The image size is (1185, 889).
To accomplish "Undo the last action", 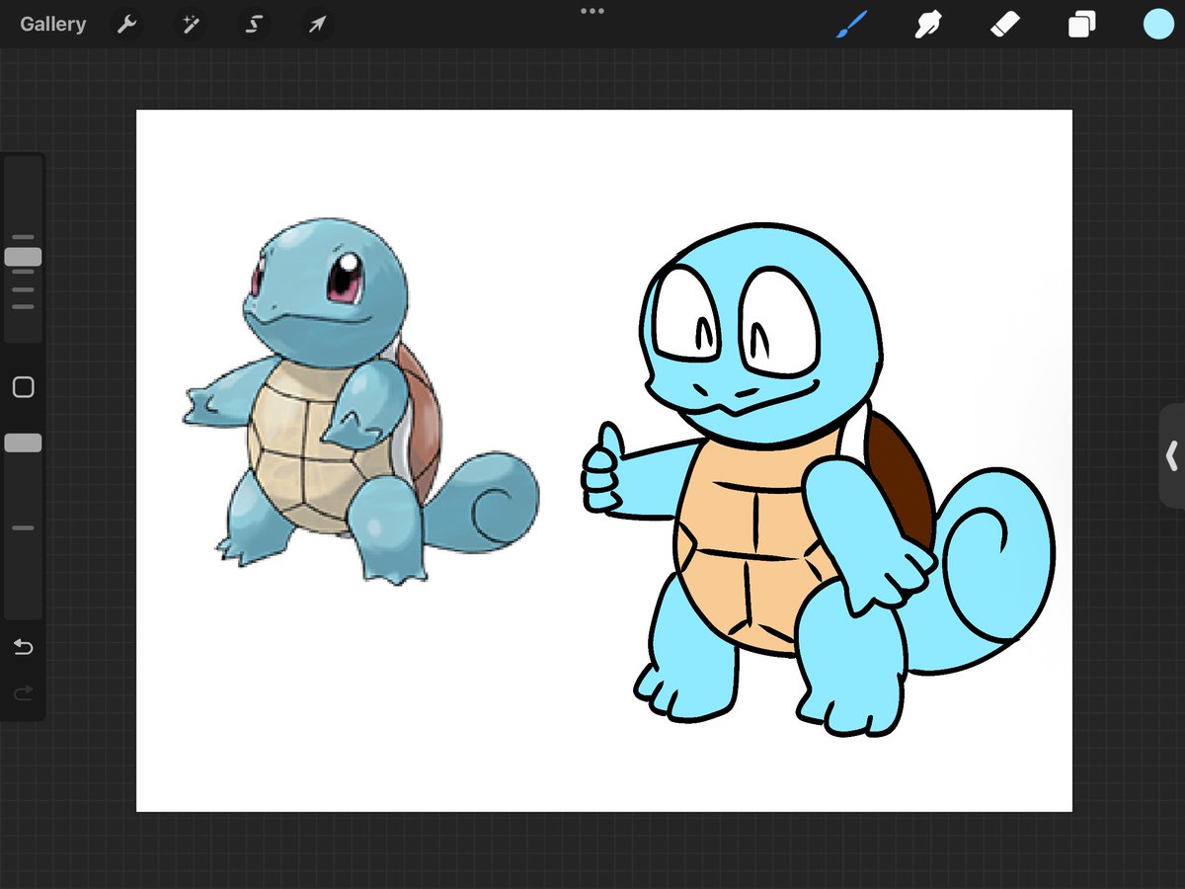I will (23, 648).
